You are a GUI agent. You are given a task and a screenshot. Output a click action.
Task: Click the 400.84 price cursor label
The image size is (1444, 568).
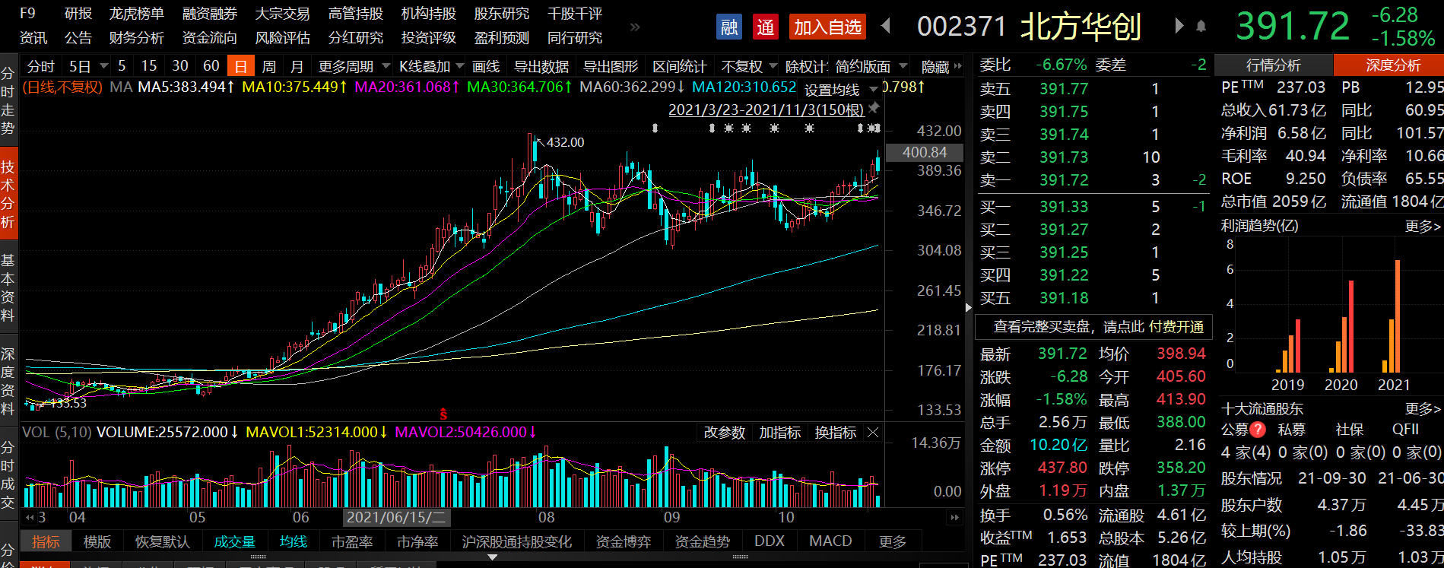pyautogui.click(x=925, y=152)
